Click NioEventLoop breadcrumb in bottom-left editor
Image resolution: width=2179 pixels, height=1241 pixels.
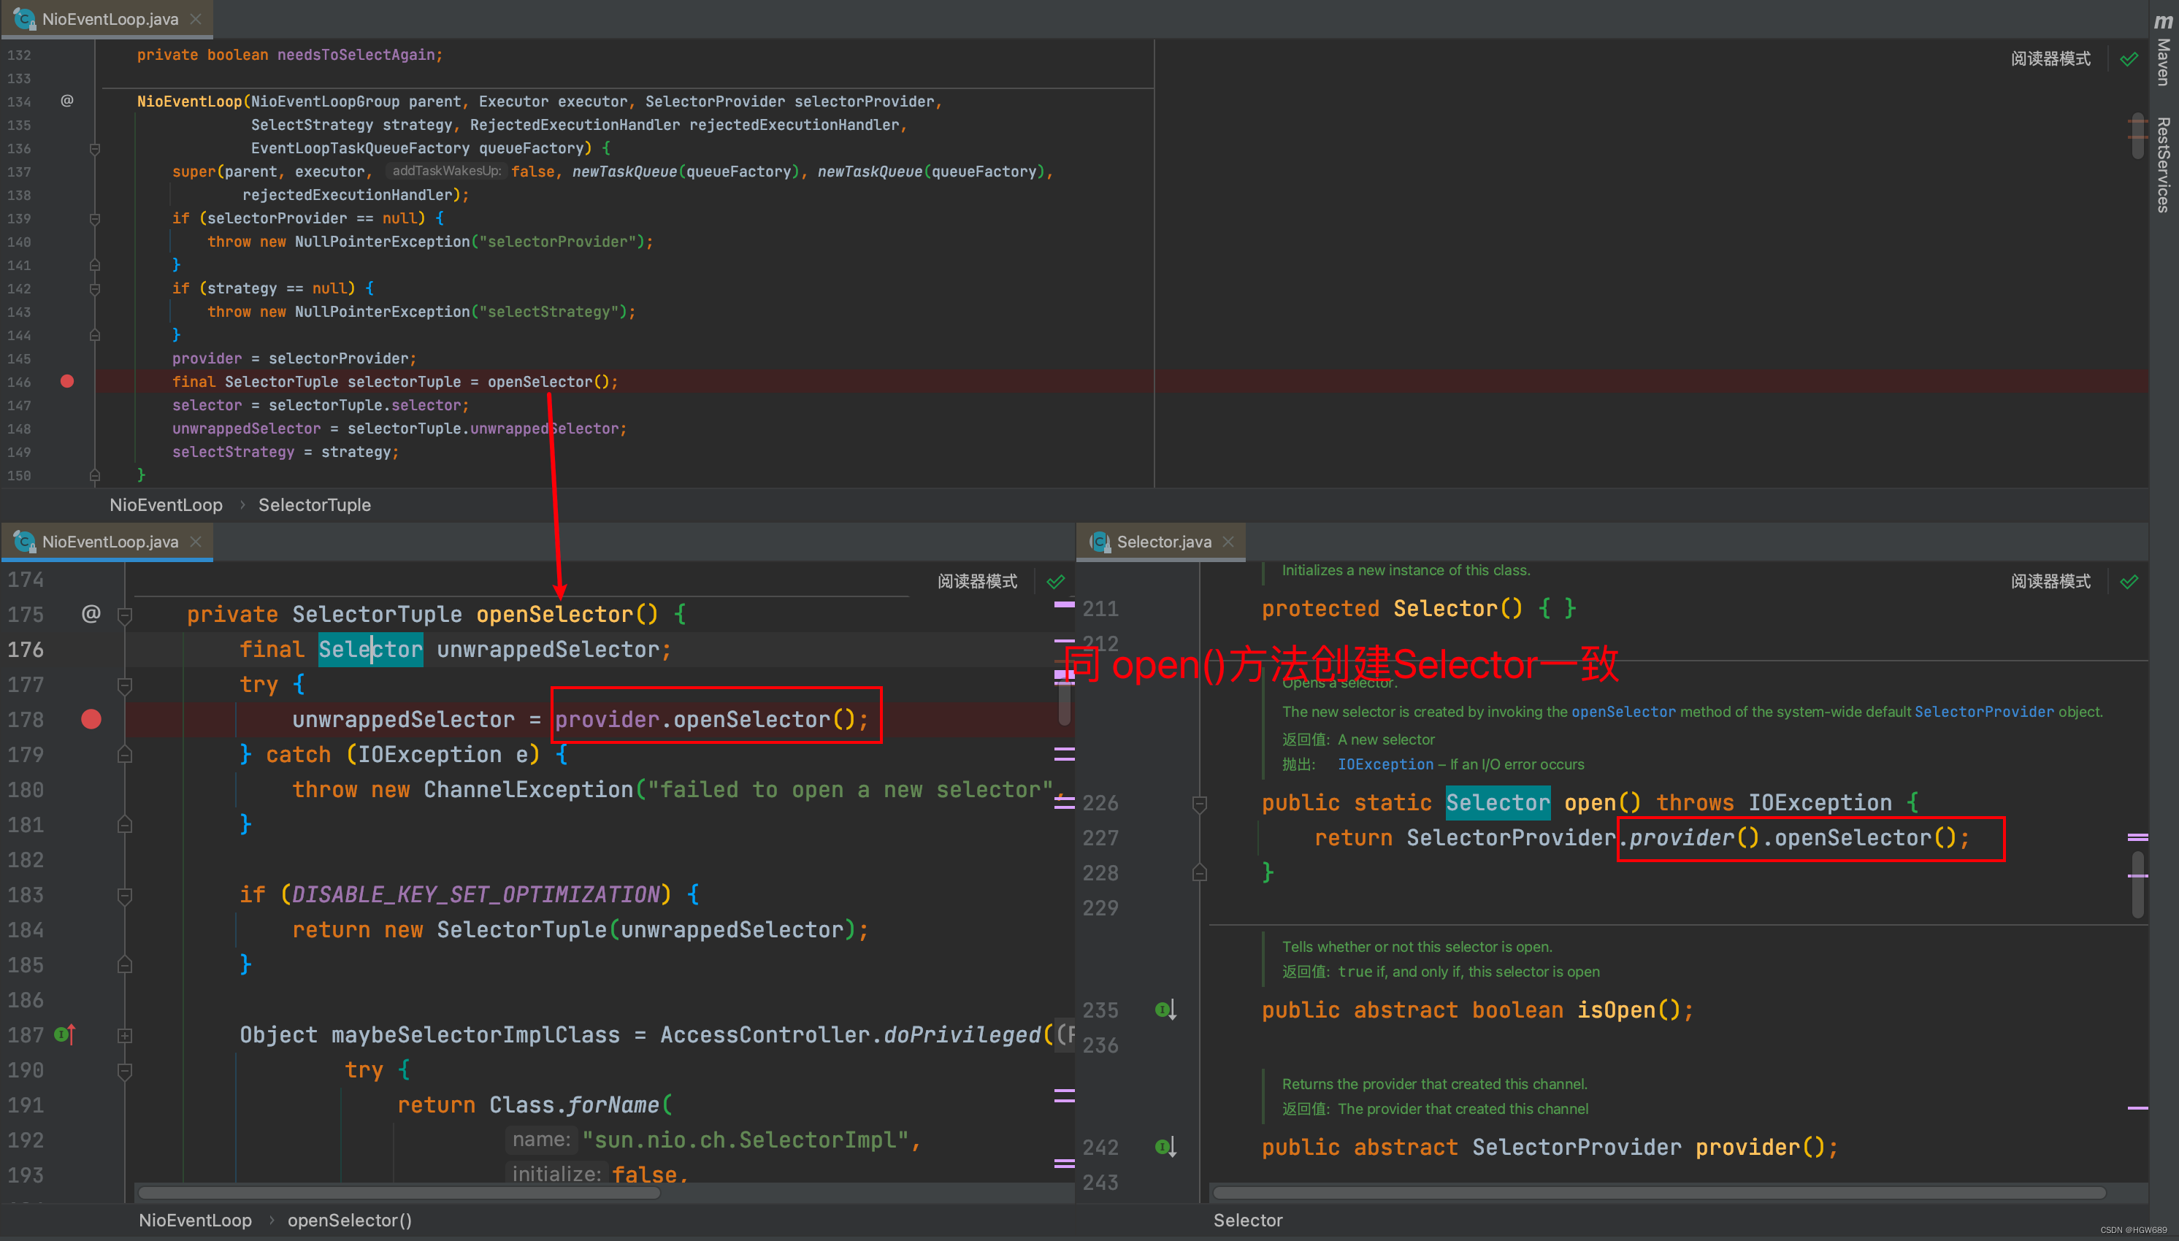point(195,1220)
